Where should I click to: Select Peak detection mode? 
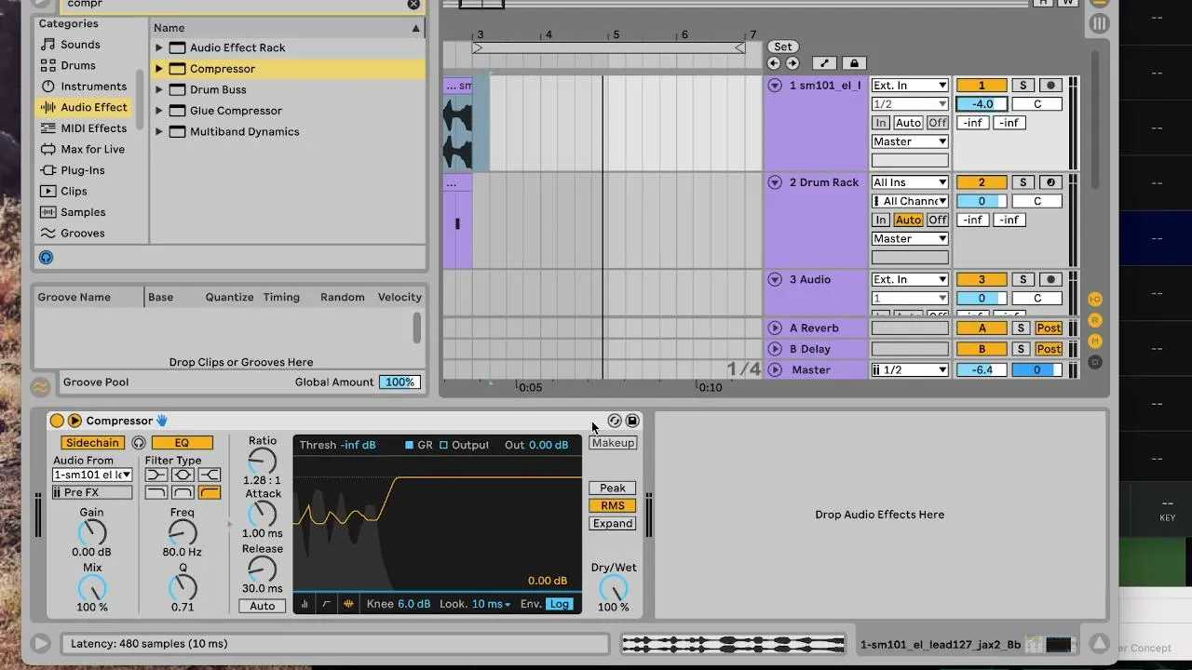[x=613, y=488]
